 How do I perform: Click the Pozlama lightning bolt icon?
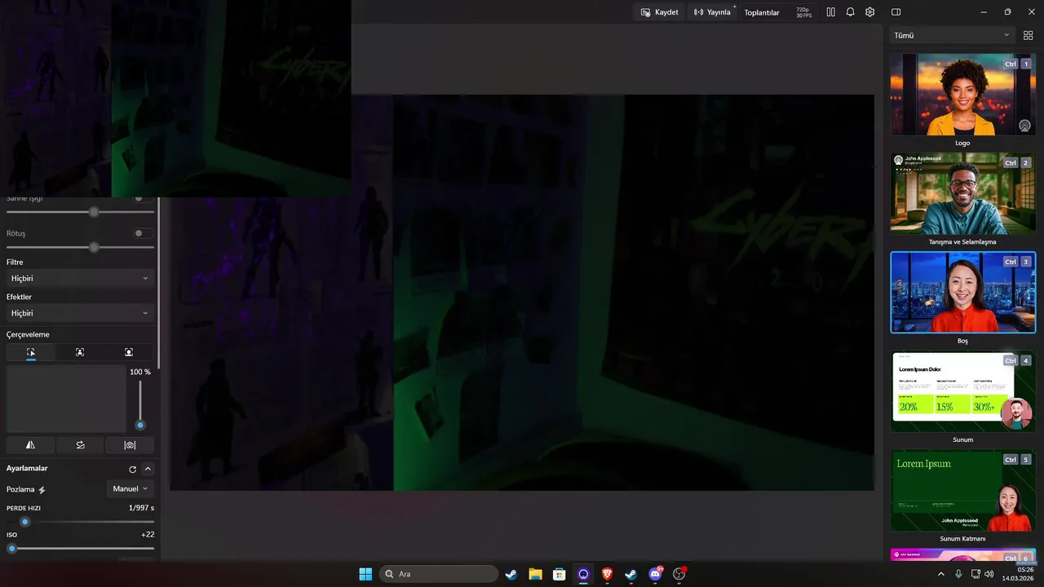click(42, 490)
